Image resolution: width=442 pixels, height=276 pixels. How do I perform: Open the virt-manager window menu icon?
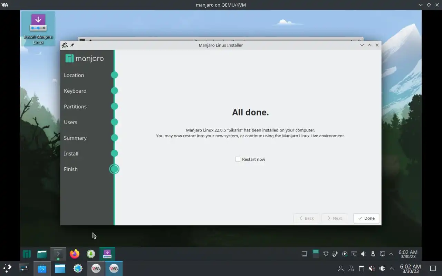(x=5, y=5)
